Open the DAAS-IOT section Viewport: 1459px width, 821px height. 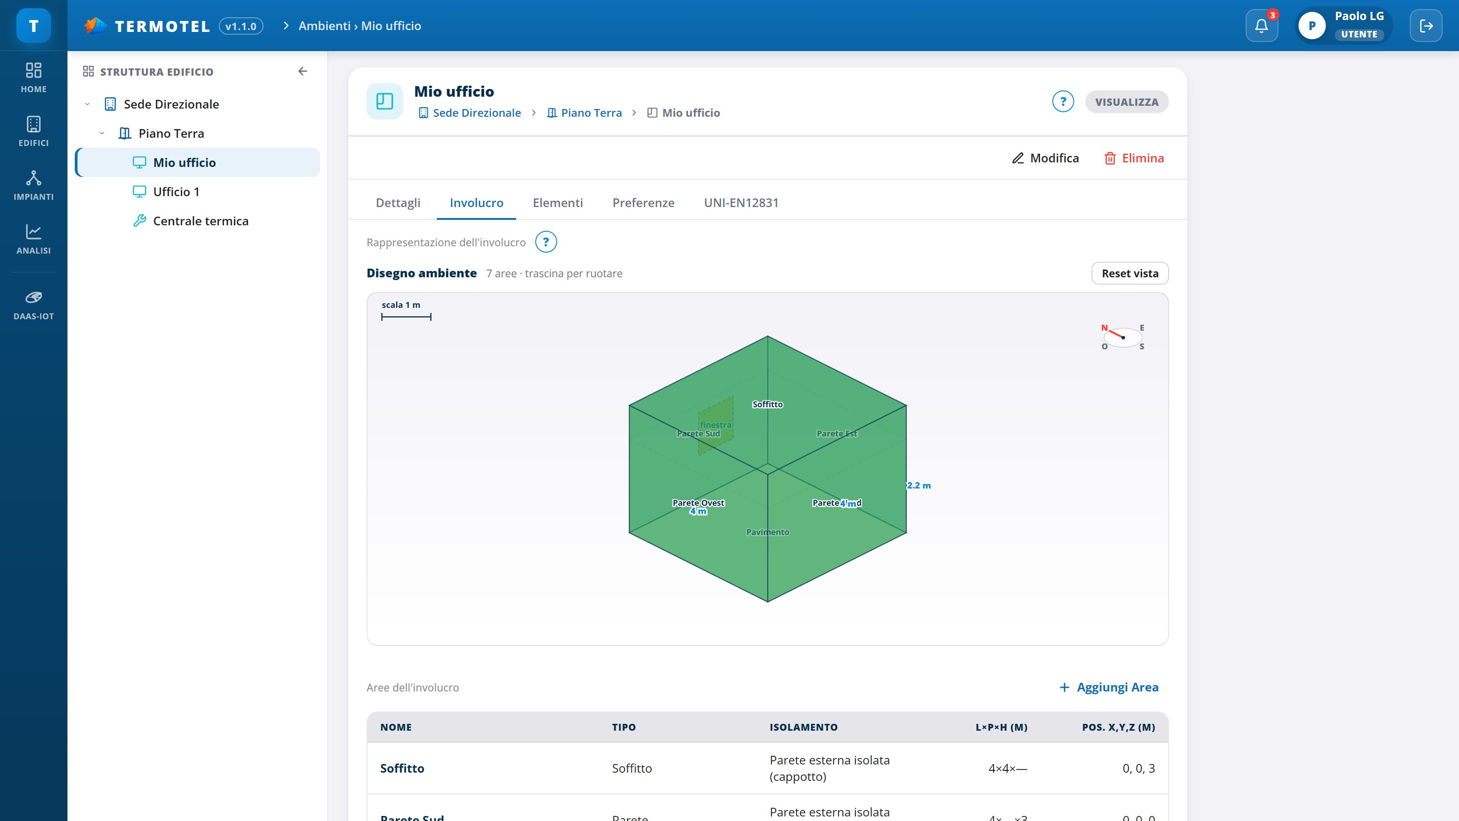[x=33, y=305]
